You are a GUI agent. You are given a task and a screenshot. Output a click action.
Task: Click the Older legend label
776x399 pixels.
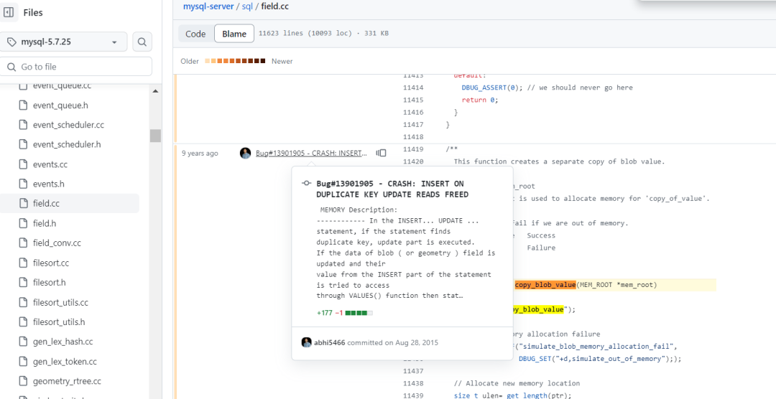click(190, 61)
